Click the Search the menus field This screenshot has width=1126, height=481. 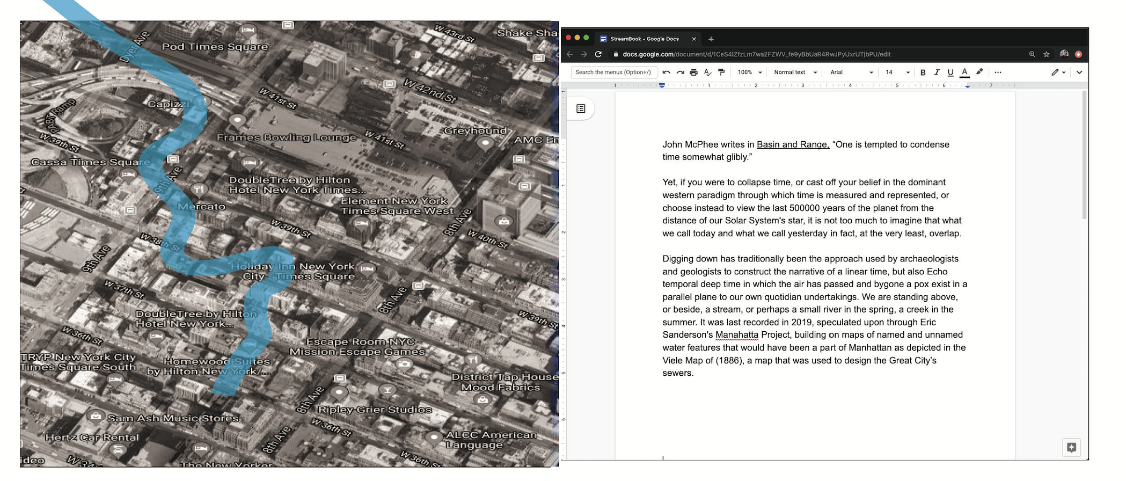pos(613,72)
